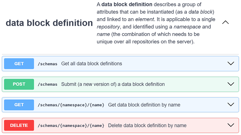Click 'Get data block definition by name' text

[x=144, y=105]
